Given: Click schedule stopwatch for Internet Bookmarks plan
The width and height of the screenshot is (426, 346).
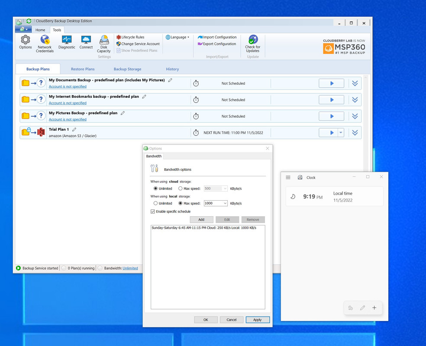Looking at the screenshot, I should [196, 100].
